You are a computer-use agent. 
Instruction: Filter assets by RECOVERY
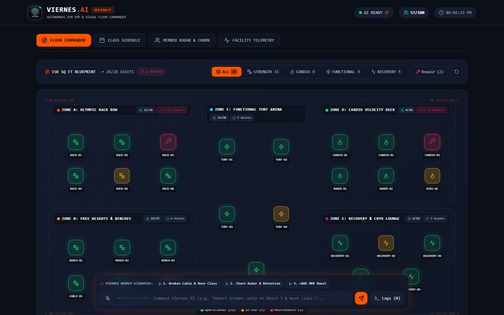(386, 72)
